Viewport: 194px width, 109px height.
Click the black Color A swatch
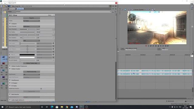coord(27,54)
